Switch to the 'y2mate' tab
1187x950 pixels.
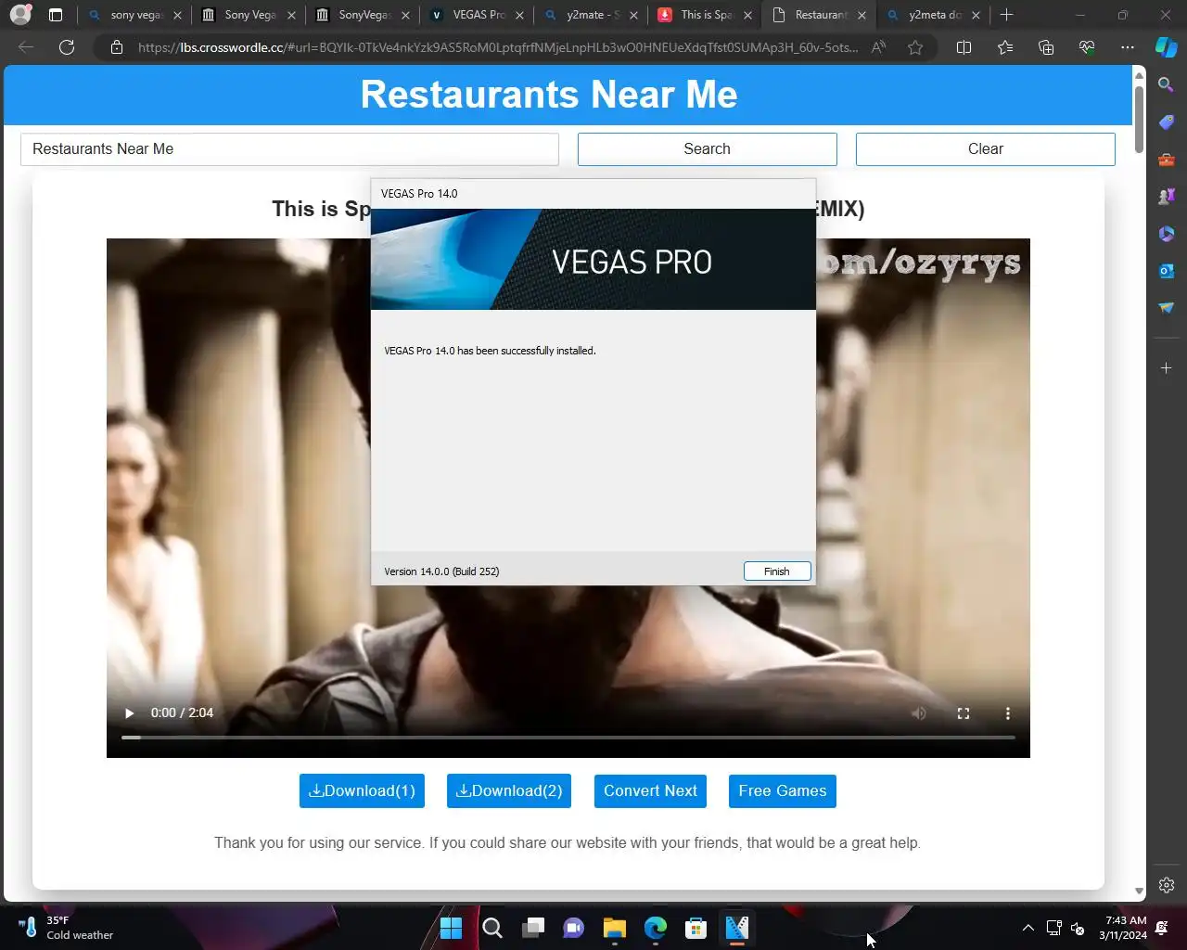pos(592,15)
